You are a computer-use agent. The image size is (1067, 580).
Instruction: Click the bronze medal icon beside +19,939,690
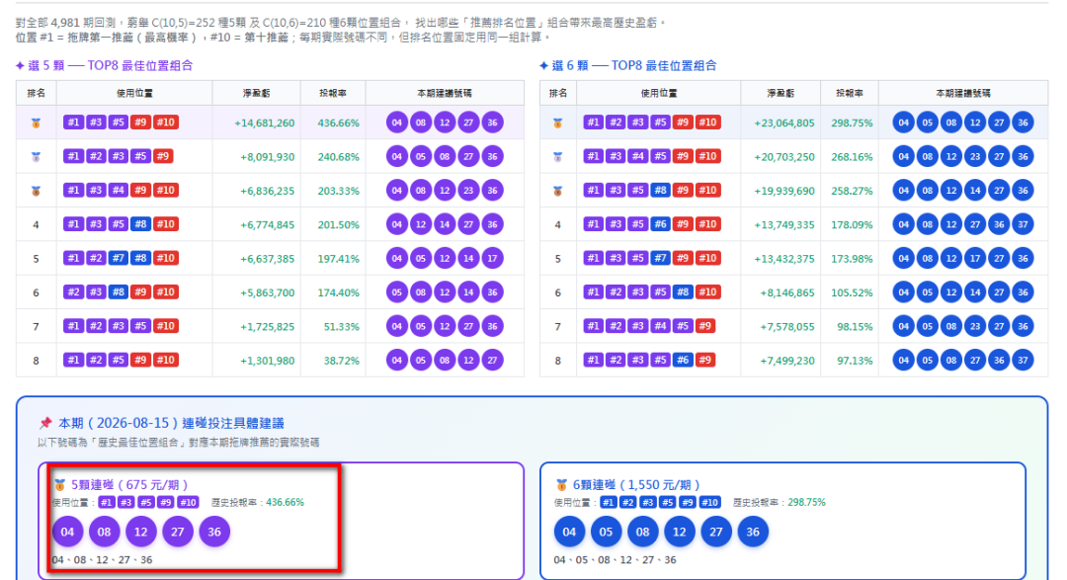(x=558, y=191)
